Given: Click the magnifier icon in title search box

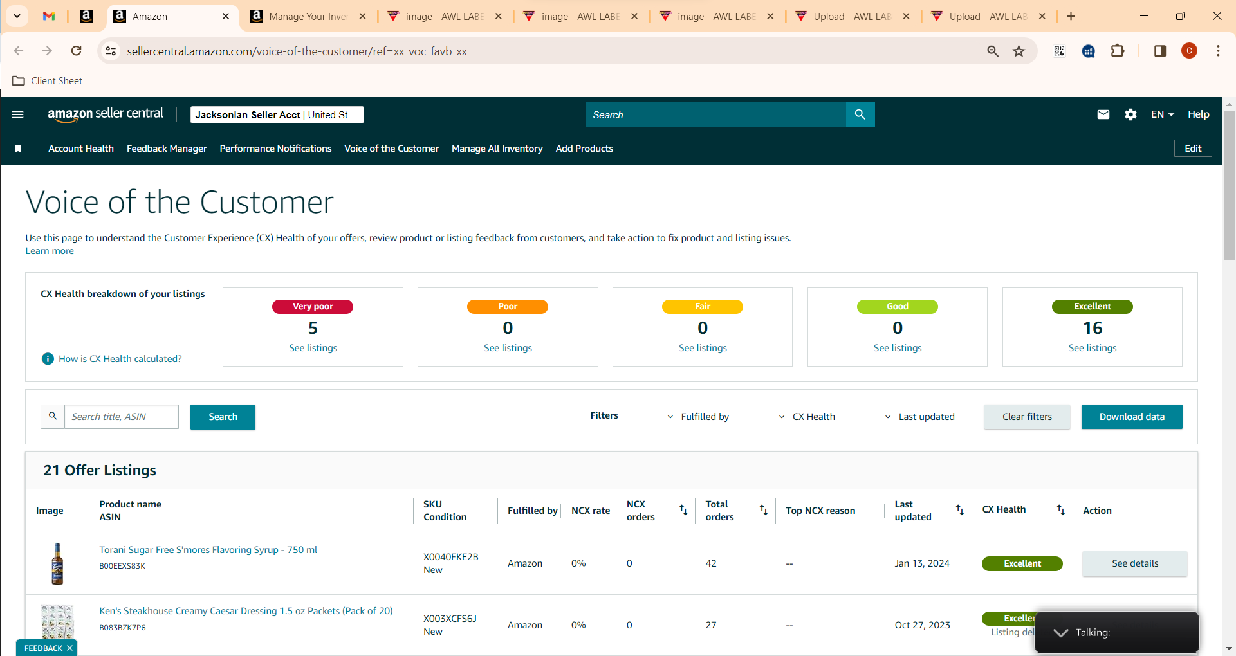Looking at the screenshot, I should point(53,417).
